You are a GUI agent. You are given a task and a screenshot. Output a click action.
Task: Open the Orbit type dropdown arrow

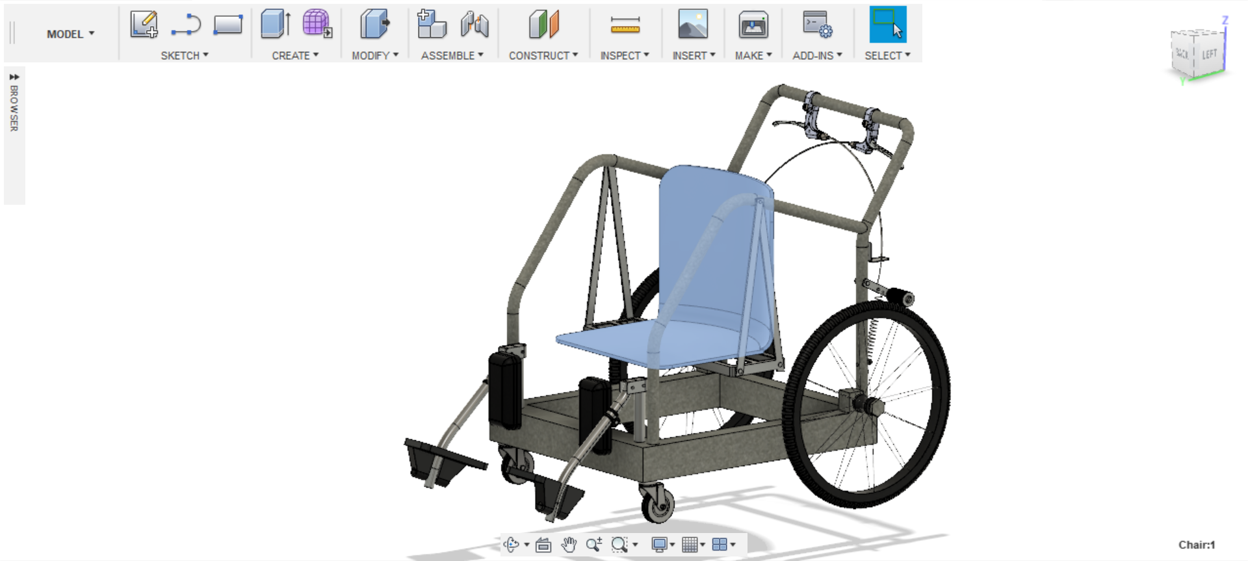(526, 544)
